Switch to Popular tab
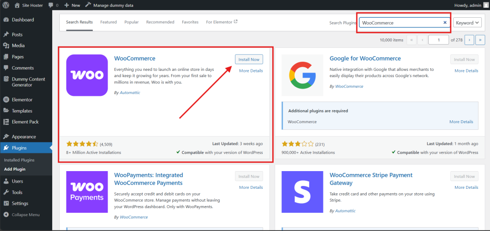 coord(132,22)
